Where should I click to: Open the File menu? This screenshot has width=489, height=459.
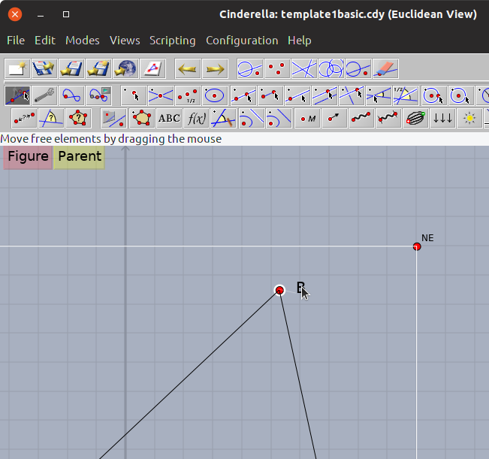tap(16, 41)
